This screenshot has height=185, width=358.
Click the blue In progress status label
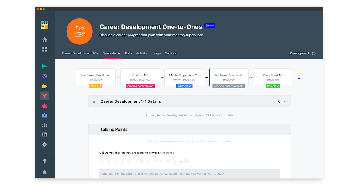pyautogui.click(x=184, y=86)
